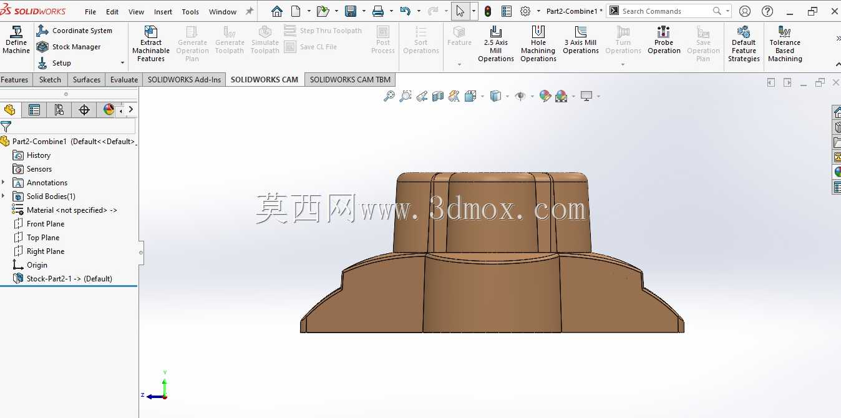Open the View menu
841x418 pixels.
click(136, 12)
